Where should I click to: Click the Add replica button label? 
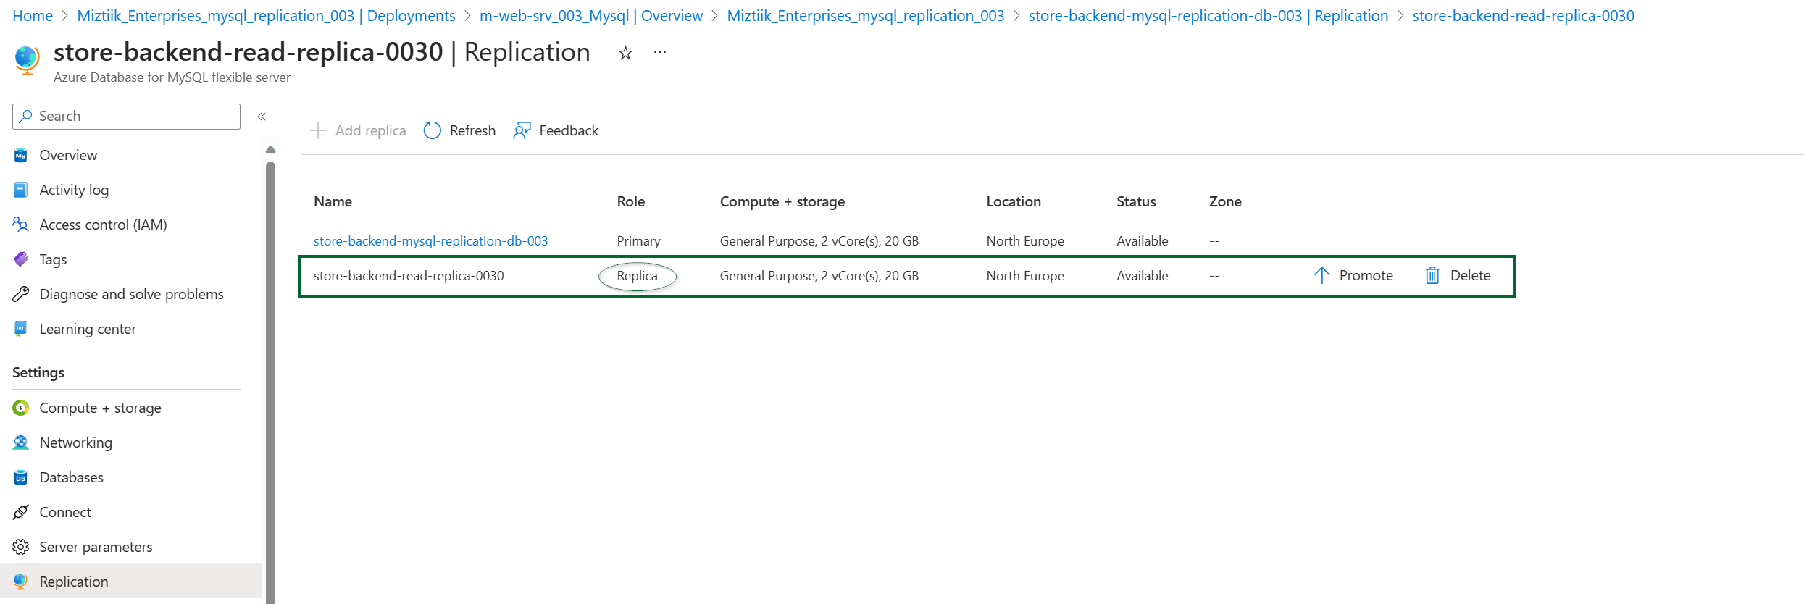click(x=370, y=130)
